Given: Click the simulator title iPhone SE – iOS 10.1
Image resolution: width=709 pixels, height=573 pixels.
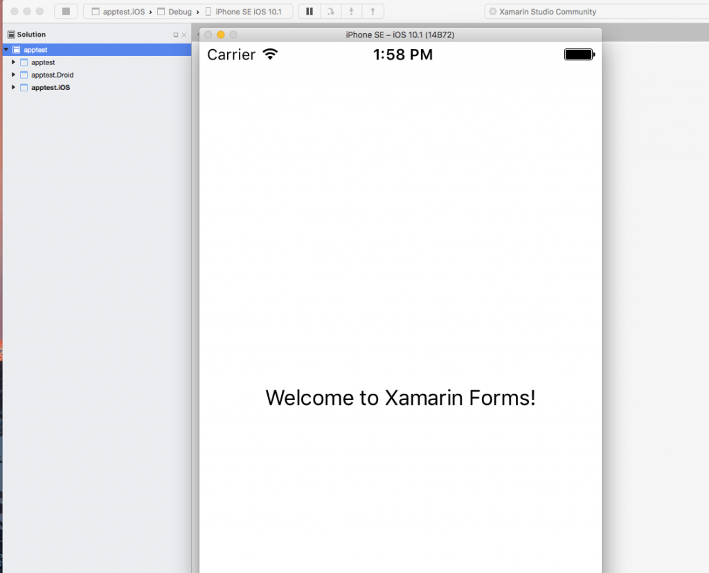Looking at the screenshot, I should [x=400, y=35].
